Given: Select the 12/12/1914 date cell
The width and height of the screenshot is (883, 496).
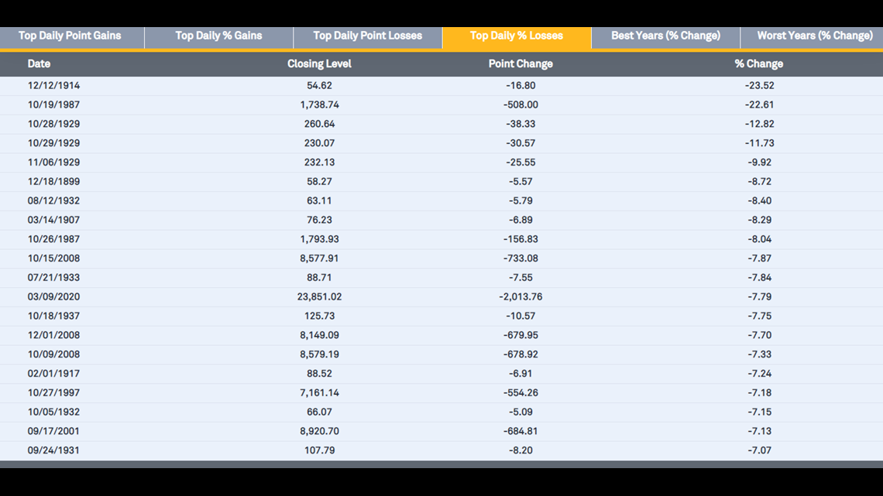Looking at the screenshot, I should pyautogui.click(x=53, y=86).
